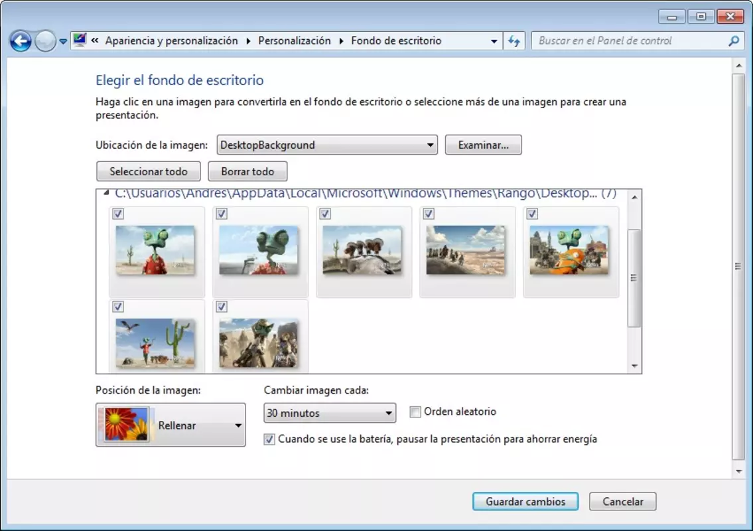The width and height of the screenshot is (753, 531).
Task: Toggle pause slideshow on battery checkbox
Action: [269, 439]
